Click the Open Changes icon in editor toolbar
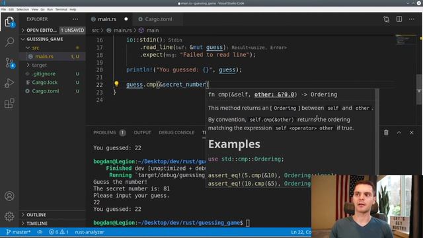The width and height of the screenshot is (423, 238). [386, 19]
